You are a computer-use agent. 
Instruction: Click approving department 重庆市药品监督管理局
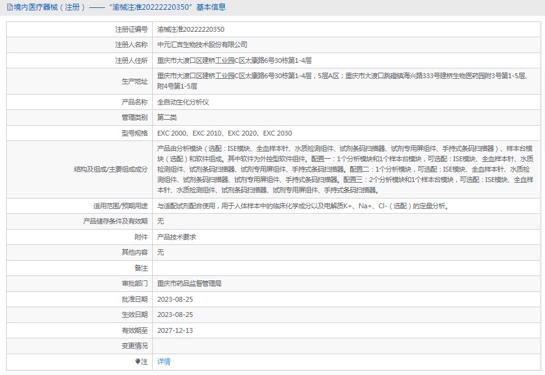pos(189,283)
